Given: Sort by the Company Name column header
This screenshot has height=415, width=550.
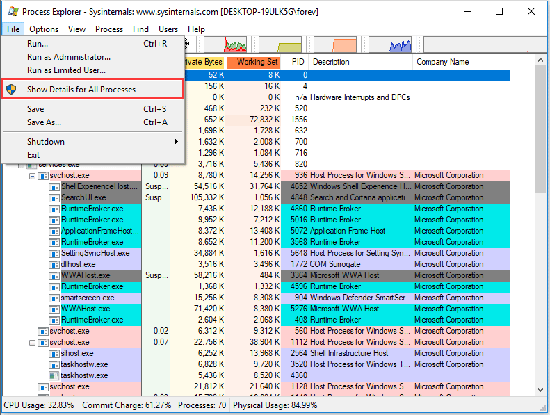Looking at the screenshot, I should click(462, 62).
